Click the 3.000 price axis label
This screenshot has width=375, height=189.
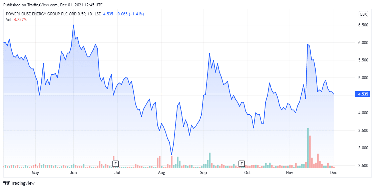click(x=363, y=148)
